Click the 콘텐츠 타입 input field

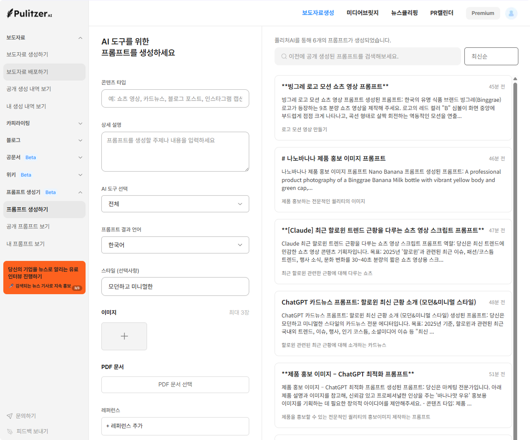[x=175, y=98]
